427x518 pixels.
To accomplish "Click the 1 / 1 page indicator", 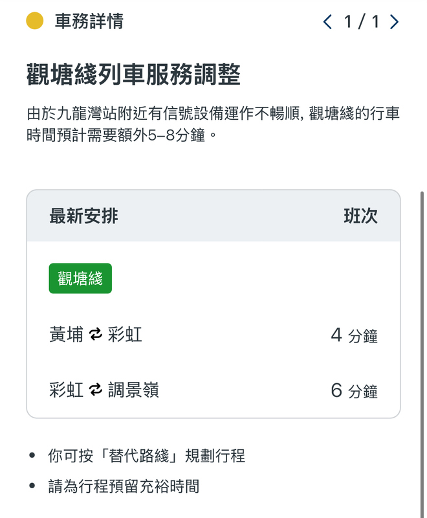I will 361,22.
